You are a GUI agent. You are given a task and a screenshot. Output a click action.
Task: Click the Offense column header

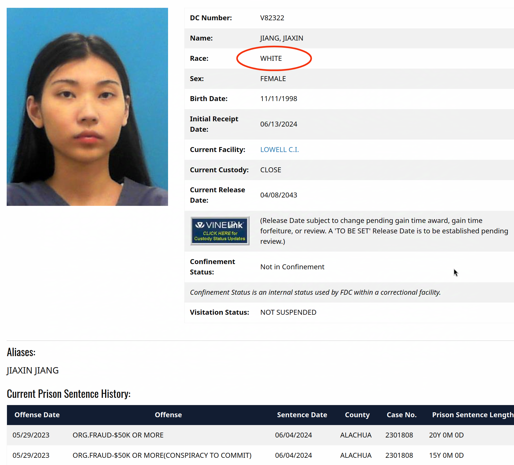(168, 415)
